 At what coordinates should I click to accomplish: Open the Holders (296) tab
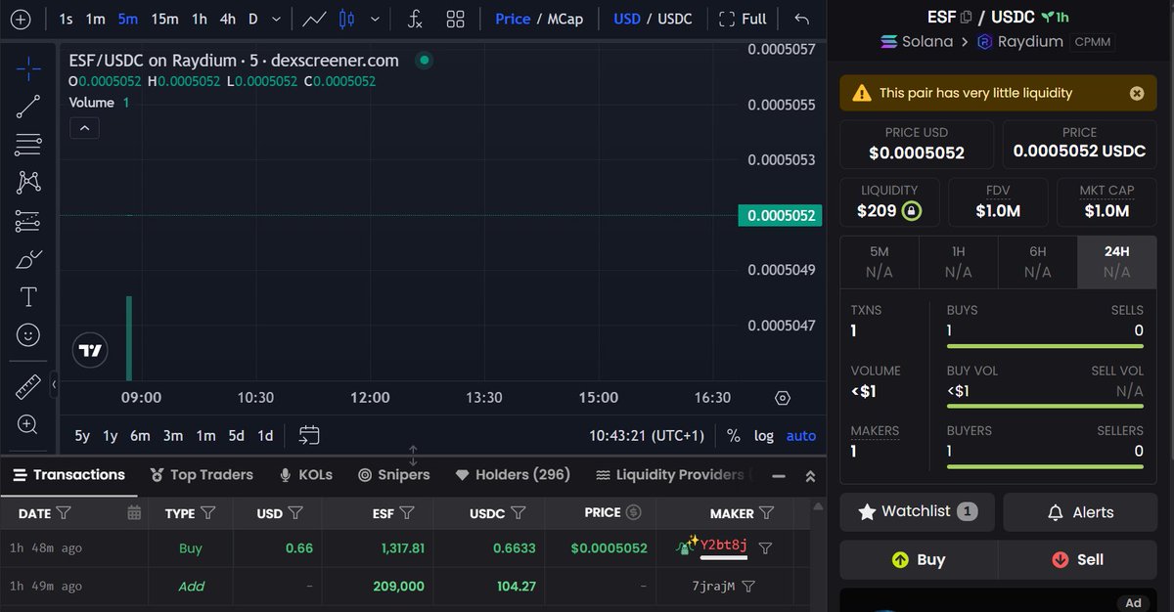513,475
